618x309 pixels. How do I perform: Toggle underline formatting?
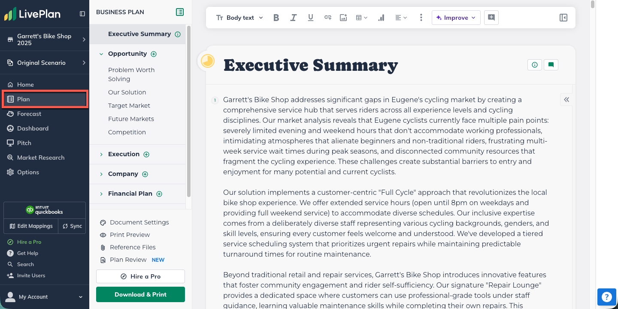tap(311, 18)
